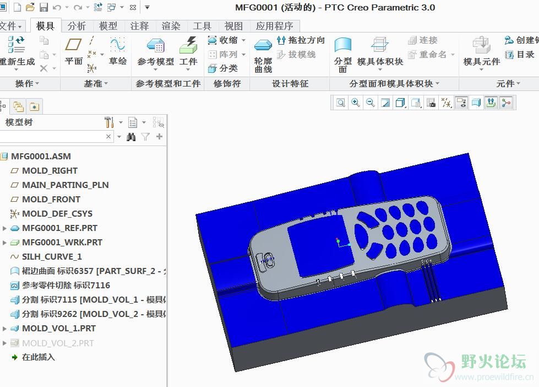Viewport: 539px width, 387px height.
Task: Expand the 收缩 dropdown arrow
Action: point(244,40)
